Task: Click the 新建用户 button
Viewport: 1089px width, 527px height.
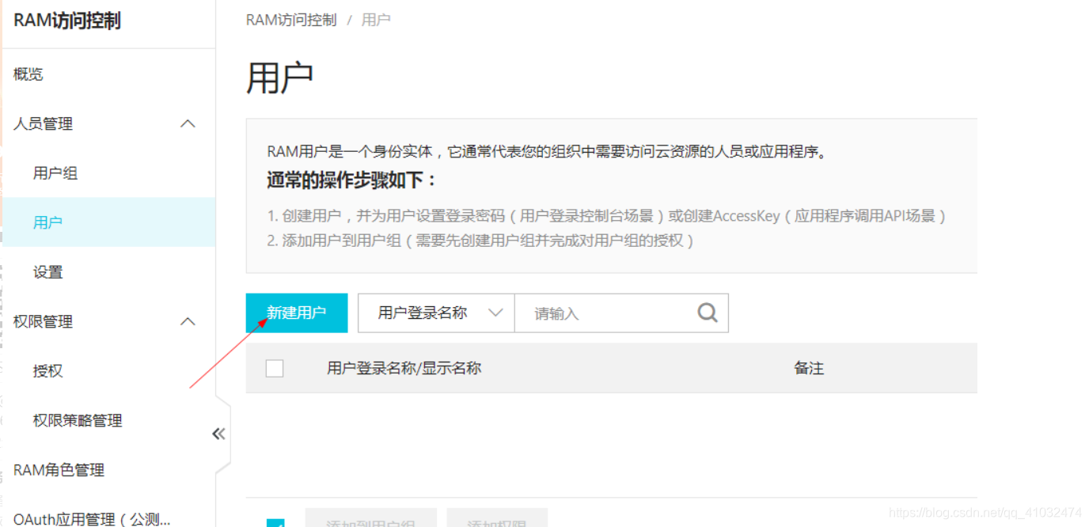Action: click(297, 313)
